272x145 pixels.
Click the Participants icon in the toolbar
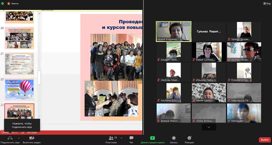[111, 138]
